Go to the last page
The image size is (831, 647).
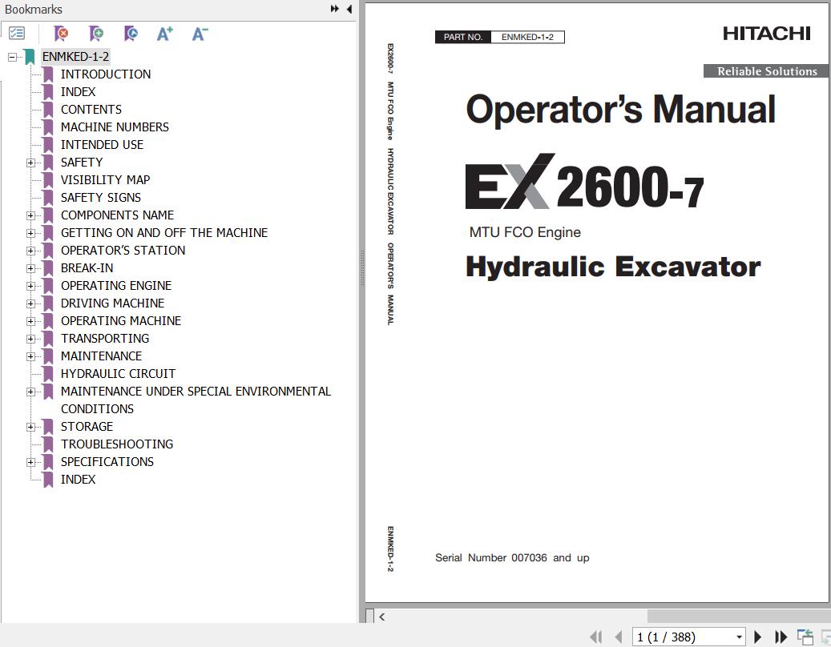(781, 637)
